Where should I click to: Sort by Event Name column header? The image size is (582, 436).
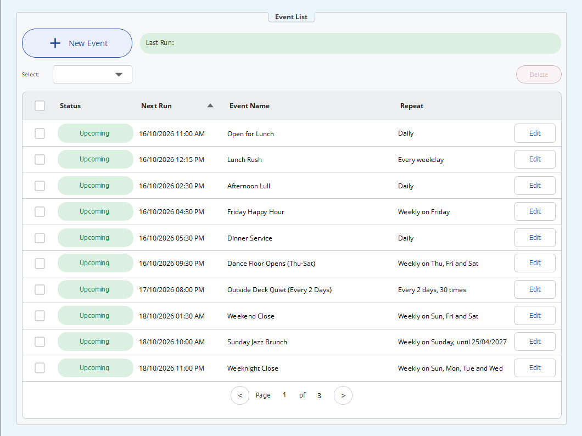[249, 106]
